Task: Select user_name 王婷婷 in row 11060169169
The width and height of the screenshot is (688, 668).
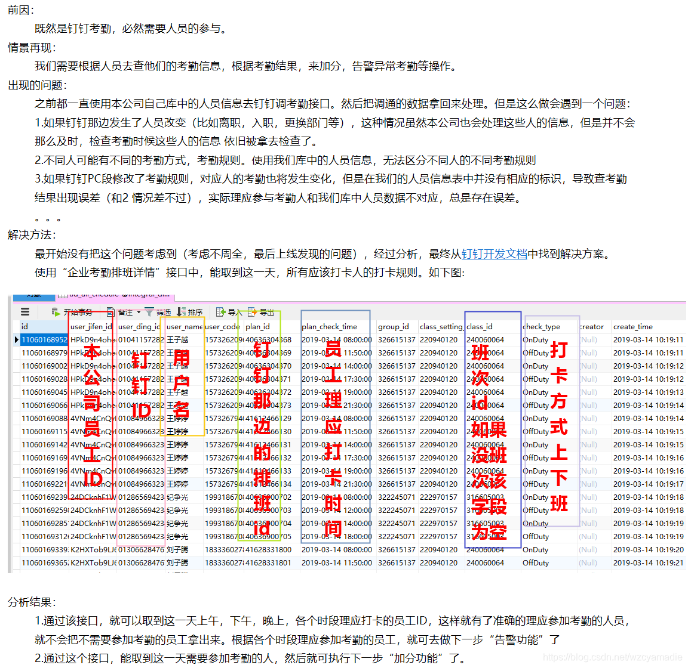Action: pos(183,457)
